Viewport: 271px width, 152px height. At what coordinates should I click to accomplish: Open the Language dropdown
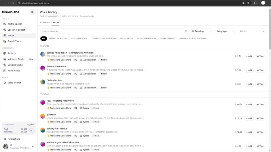coord(225,31)
